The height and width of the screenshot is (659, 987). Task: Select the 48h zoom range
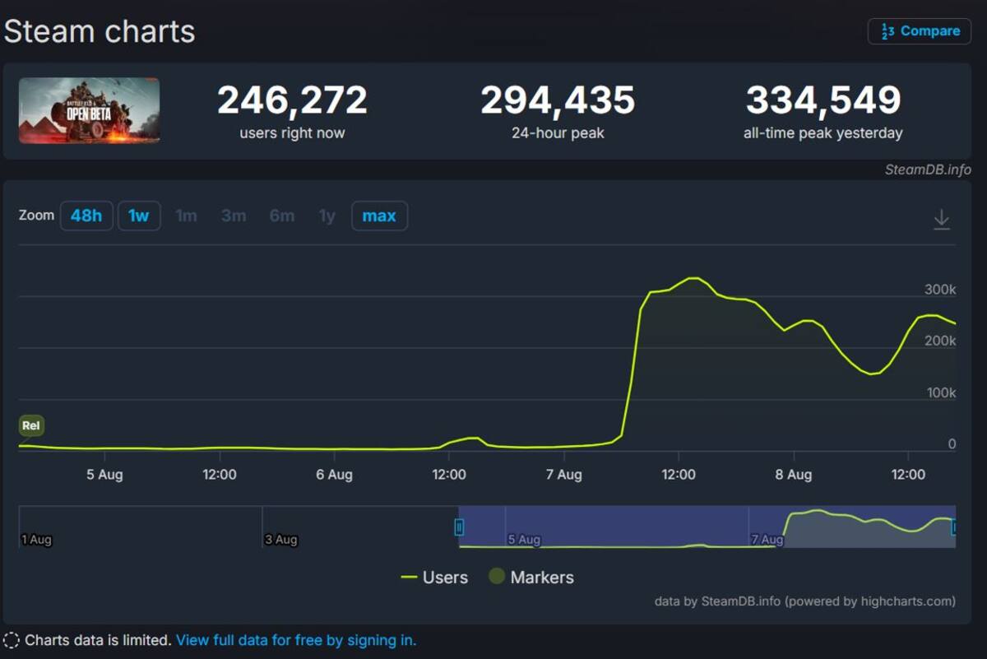pos(86,216)
